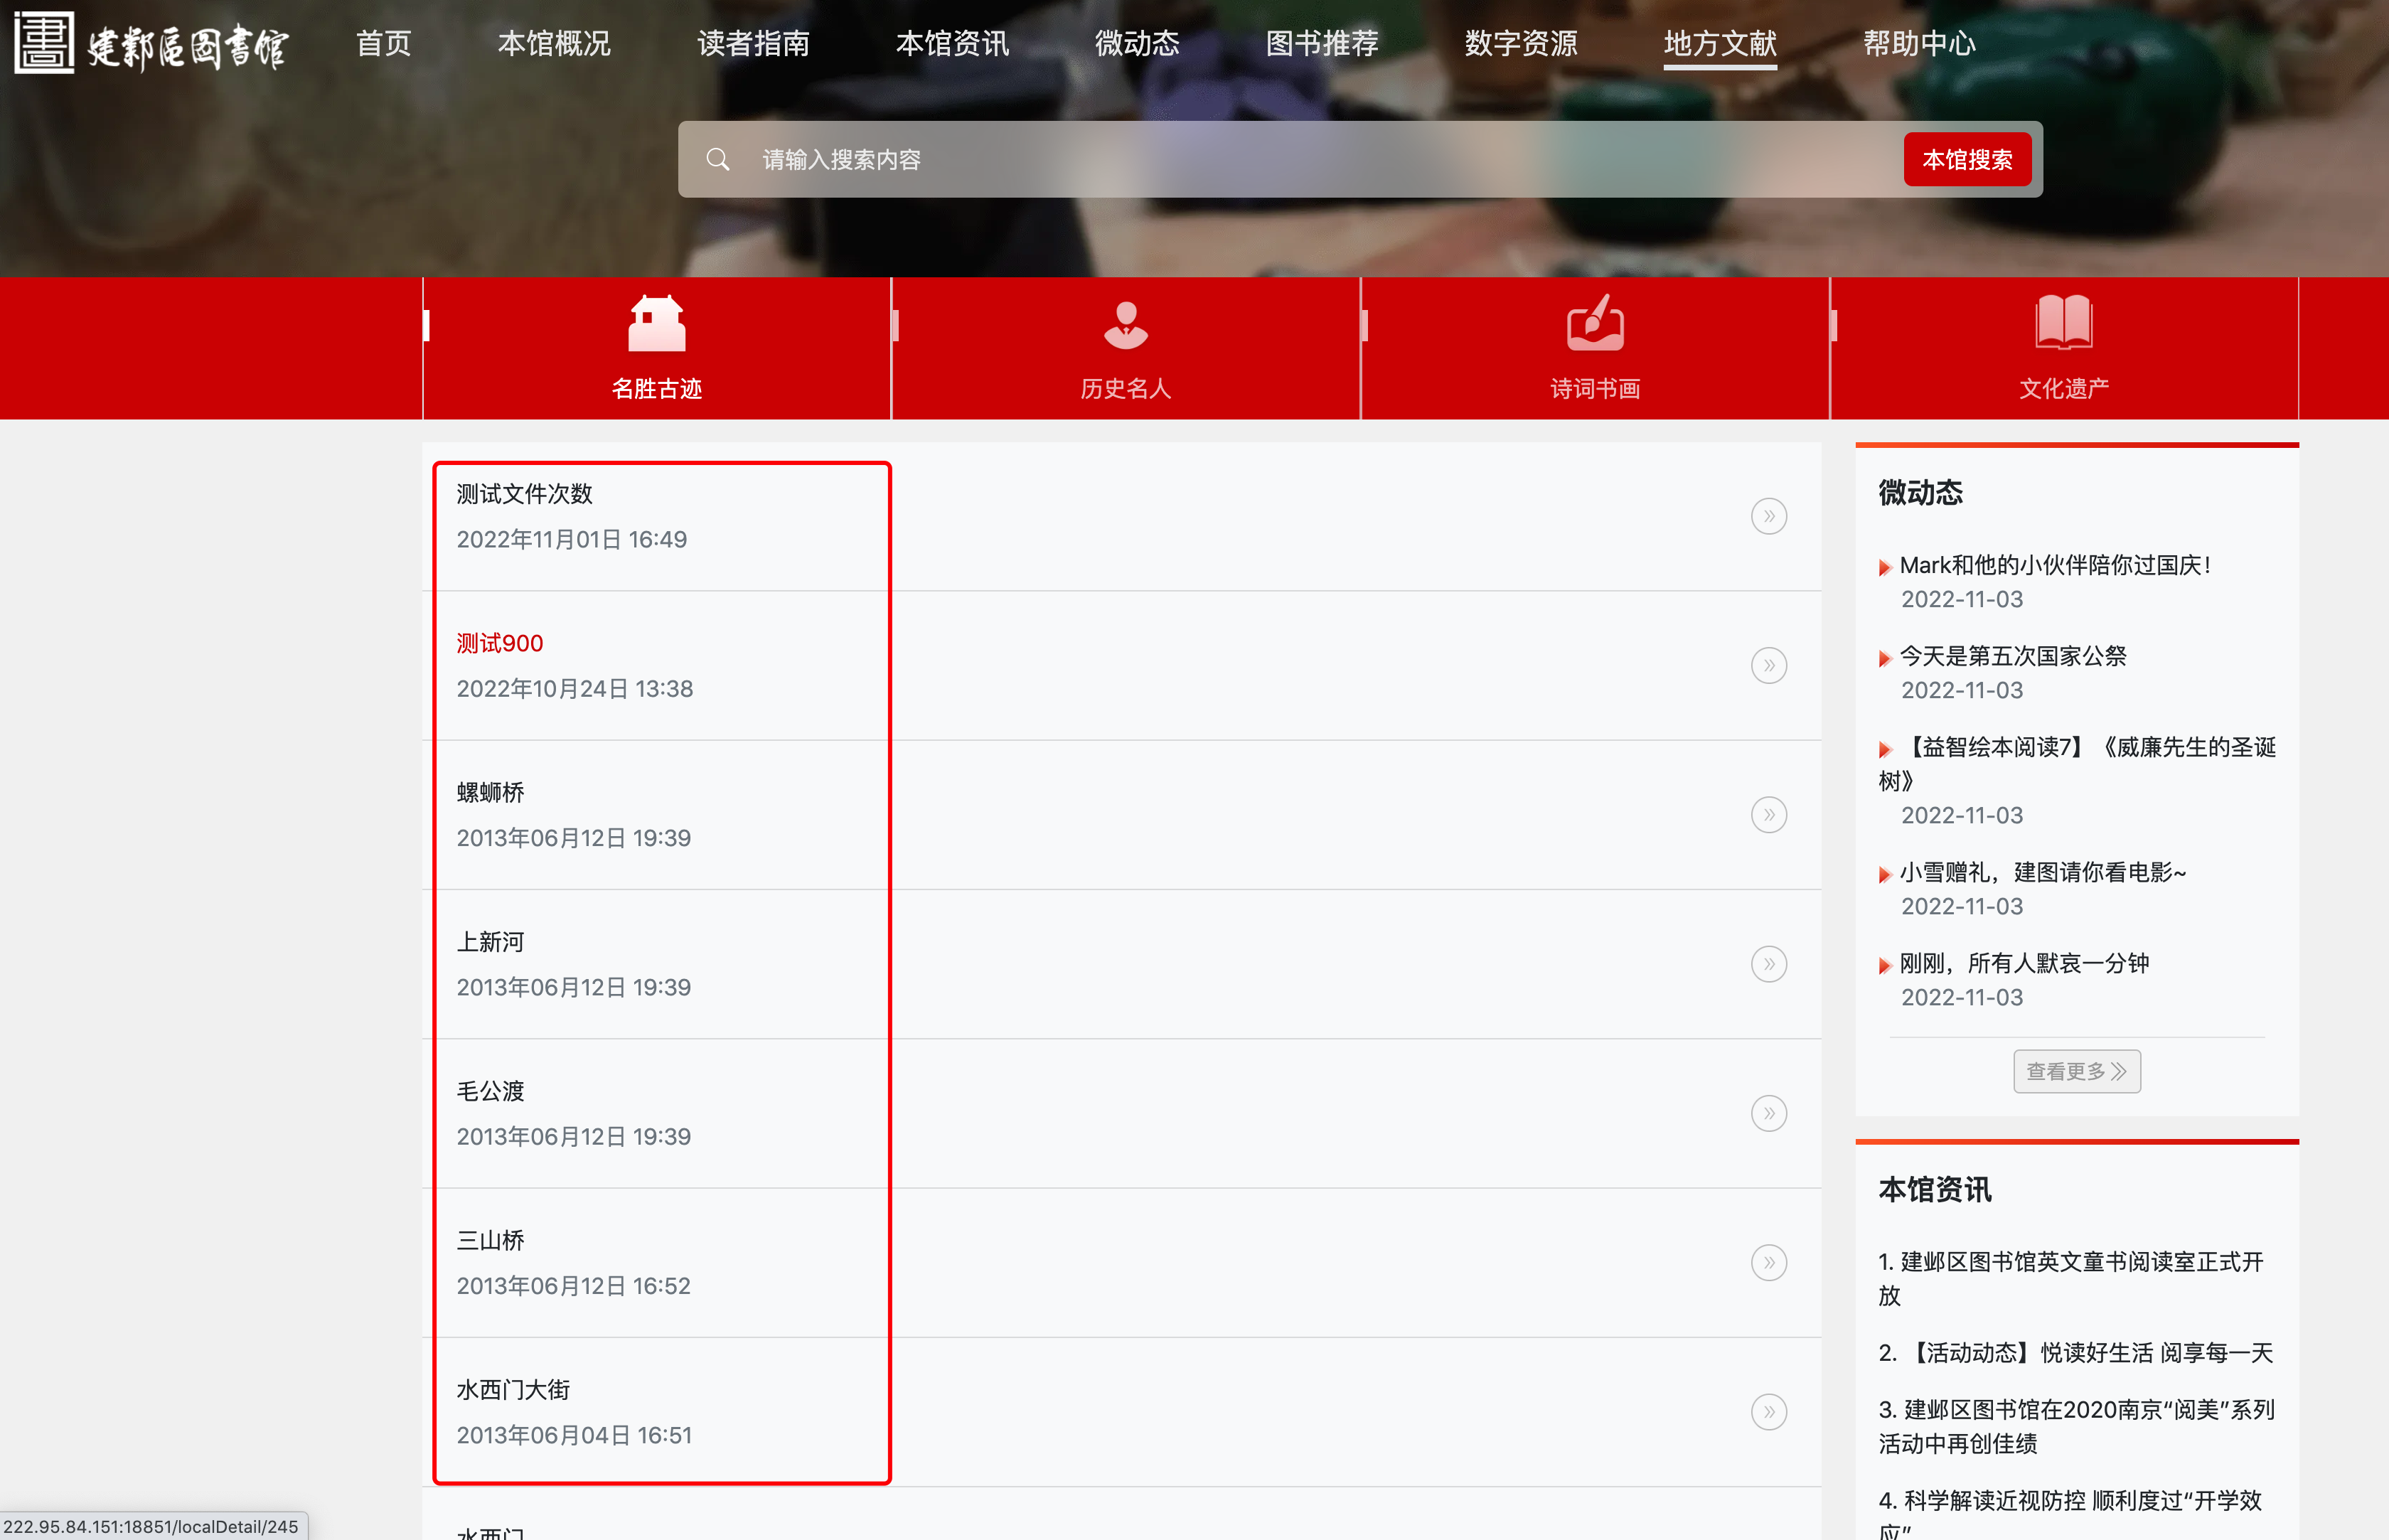Click the 文化遗产 open book icon

coord(2063,322)
